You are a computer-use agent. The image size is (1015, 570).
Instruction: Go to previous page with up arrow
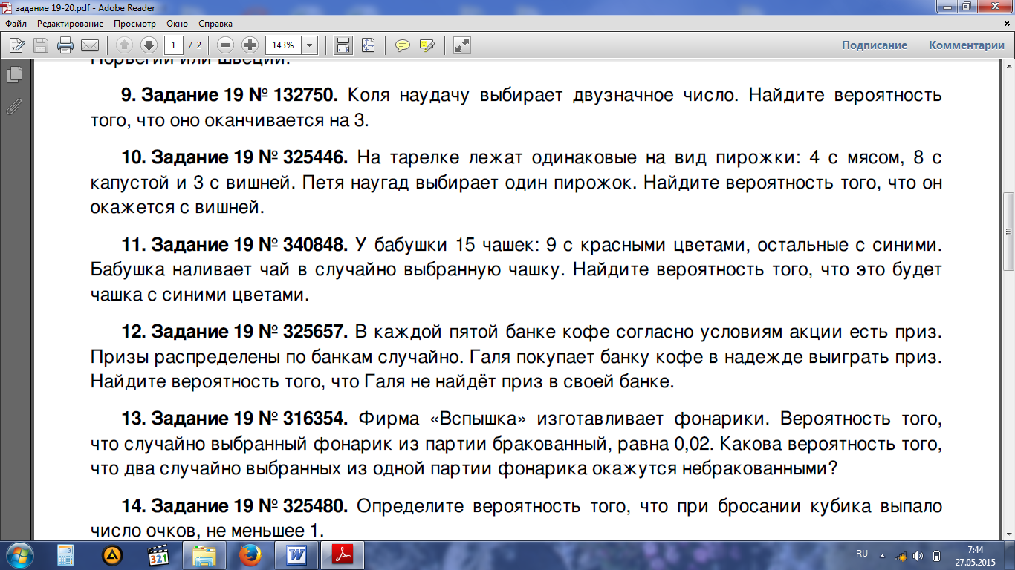(124, 45)
